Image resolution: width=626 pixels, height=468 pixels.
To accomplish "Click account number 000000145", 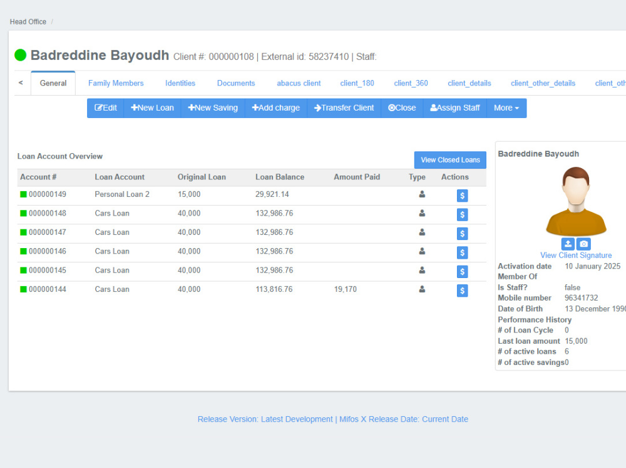I will 48,271.
